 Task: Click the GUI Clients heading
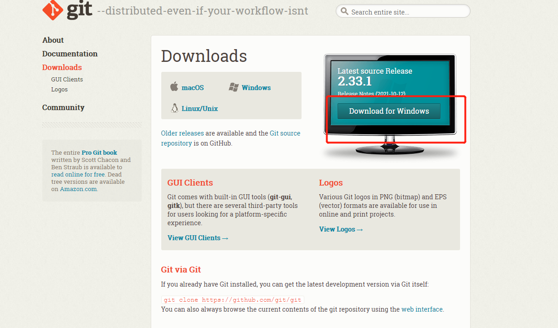coord(190,183)
